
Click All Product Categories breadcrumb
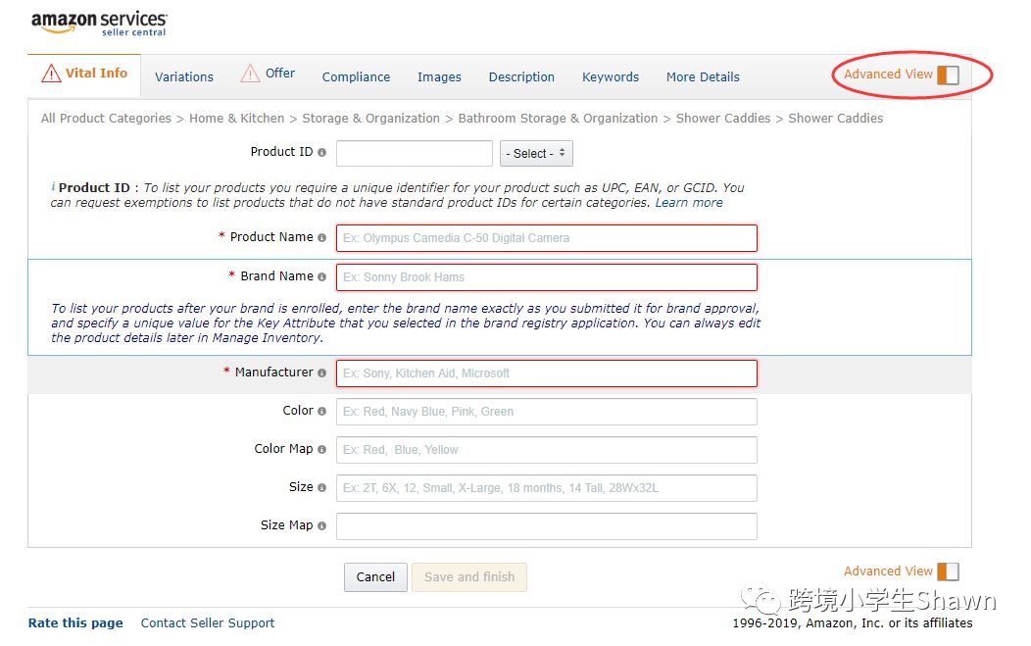click(x=106, y=119)
